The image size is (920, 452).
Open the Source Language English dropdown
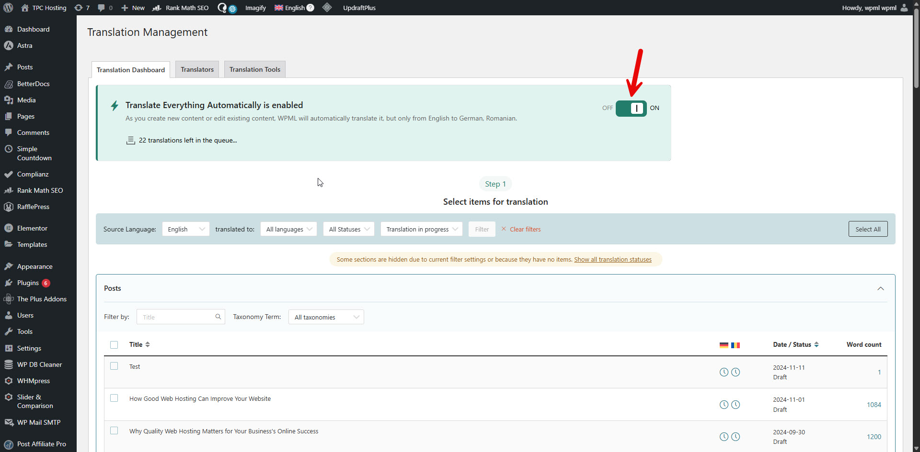coord(185,229)
